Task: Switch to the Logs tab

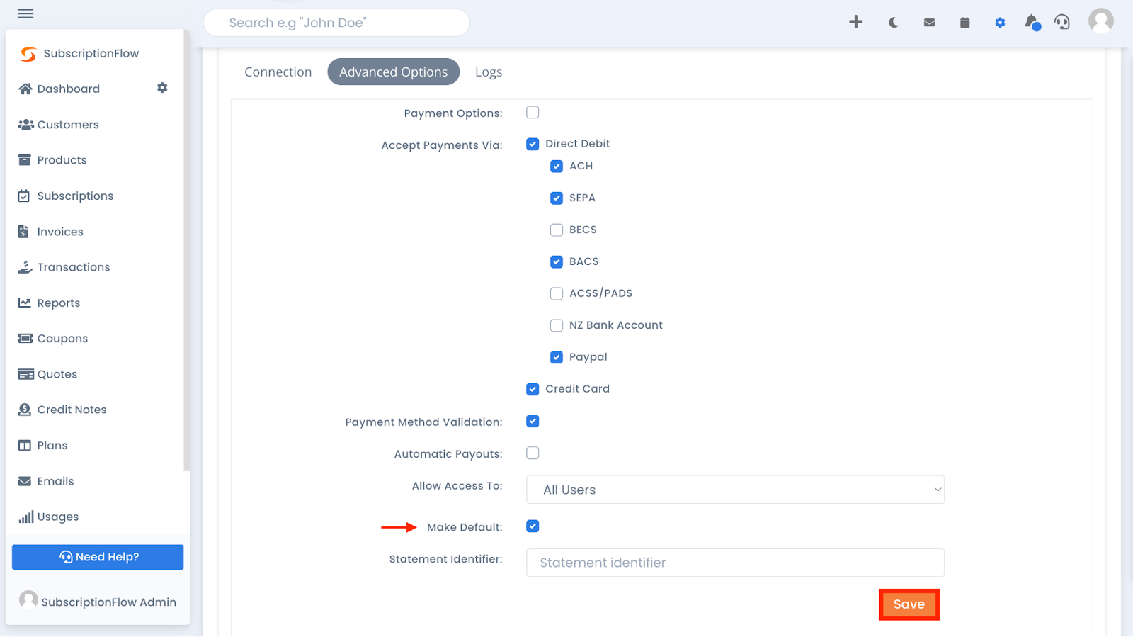Action: click(489, 72)
